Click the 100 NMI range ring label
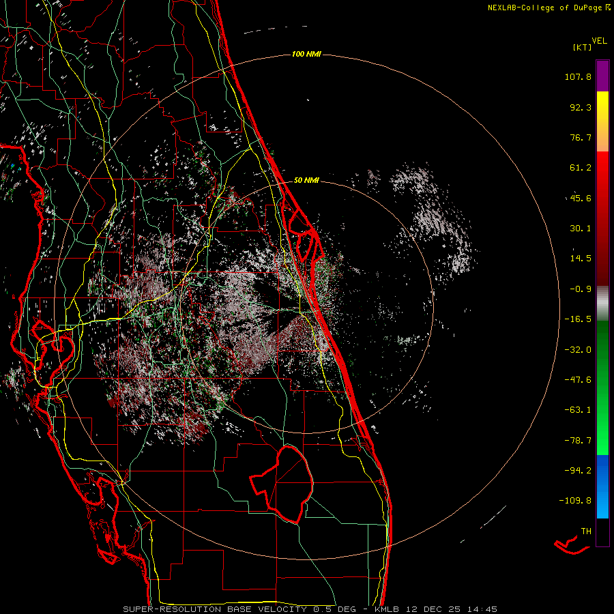 (306, 54)
